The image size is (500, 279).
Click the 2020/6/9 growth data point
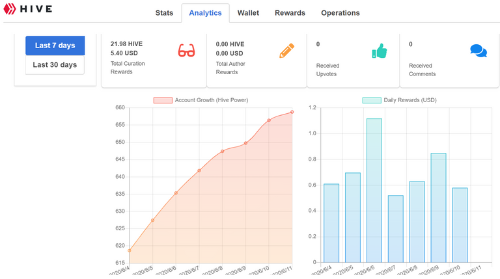point(246,143)
